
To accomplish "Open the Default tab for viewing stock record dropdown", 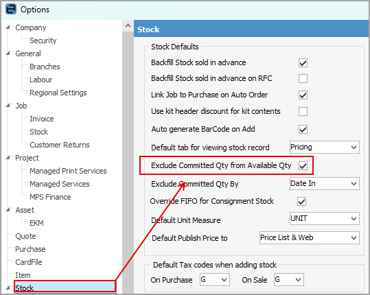I will coord(325,147).
